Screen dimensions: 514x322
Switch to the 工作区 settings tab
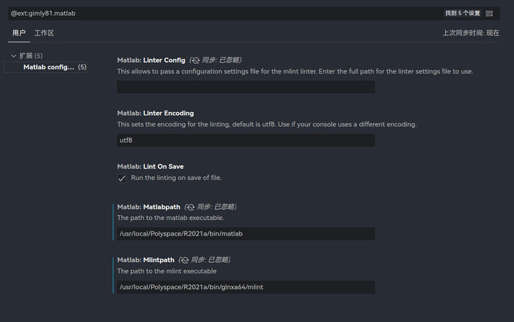coord(44,33)
